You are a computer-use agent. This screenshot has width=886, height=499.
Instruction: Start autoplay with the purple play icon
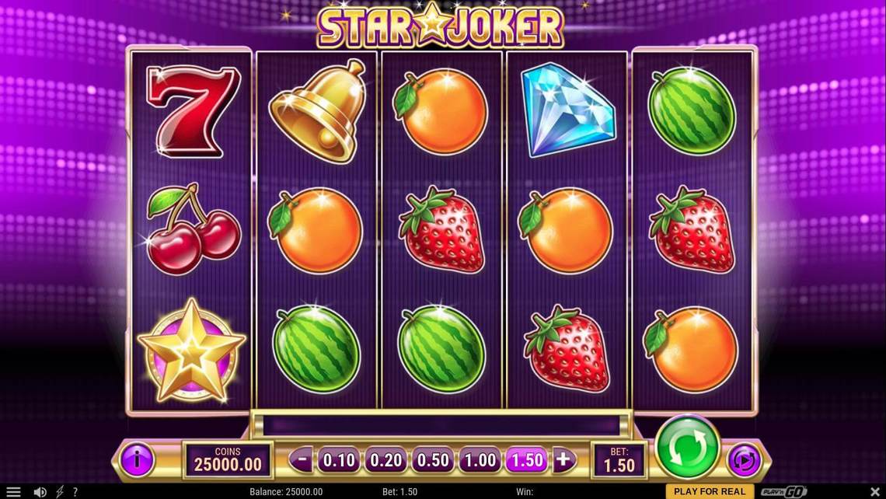click(743, 459)
